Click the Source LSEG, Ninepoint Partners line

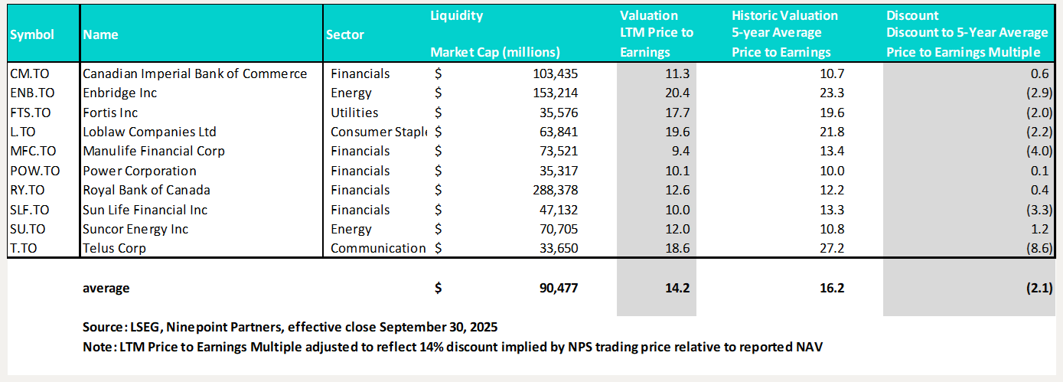290,327
